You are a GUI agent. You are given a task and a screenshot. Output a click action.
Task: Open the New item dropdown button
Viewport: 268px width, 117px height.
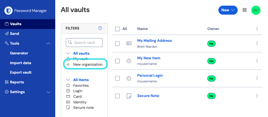point(228,10)
